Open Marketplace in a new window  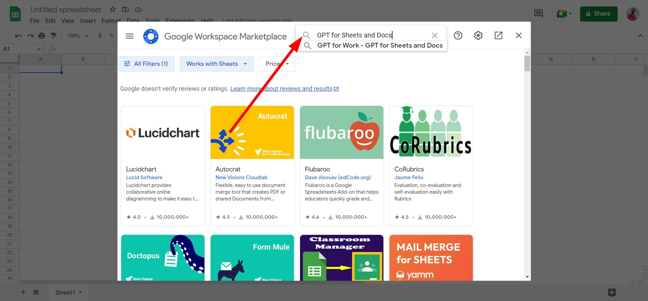498,35
